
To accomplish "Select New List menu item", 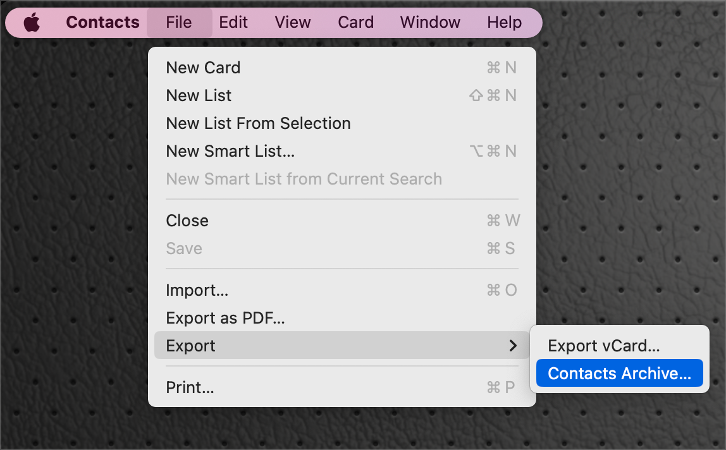I will 199,95.
